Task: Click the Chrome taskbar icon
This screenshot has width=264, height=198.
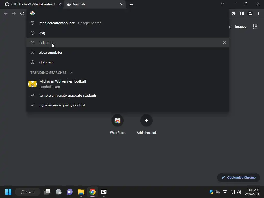Action: click(93, 192)
